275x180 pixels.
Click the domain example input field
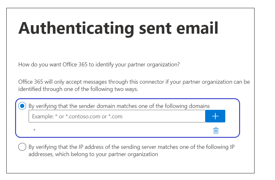click(x=117, y=116)
